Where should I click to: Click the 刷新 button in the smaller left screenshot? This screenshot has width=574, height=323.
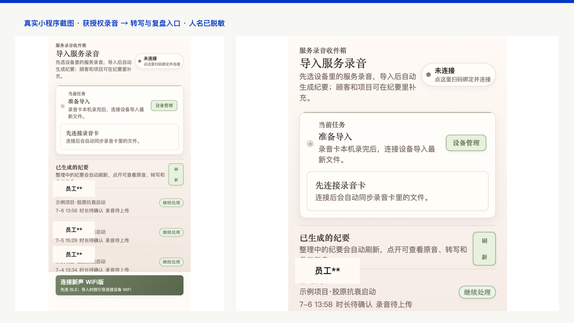click(176, 175)
